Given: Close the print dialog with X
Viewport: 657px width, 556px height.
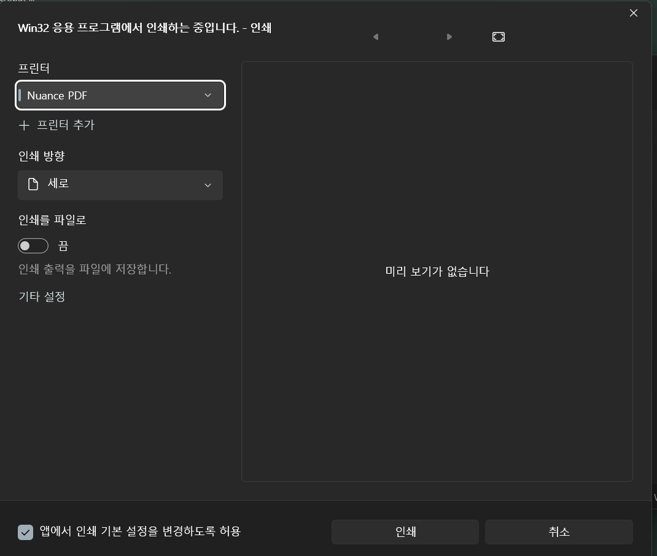Looking at the screenshot, I should click(634, 13).
